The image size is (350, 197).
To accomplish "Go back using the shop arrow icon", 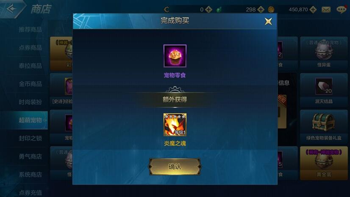I will [11, 9].
